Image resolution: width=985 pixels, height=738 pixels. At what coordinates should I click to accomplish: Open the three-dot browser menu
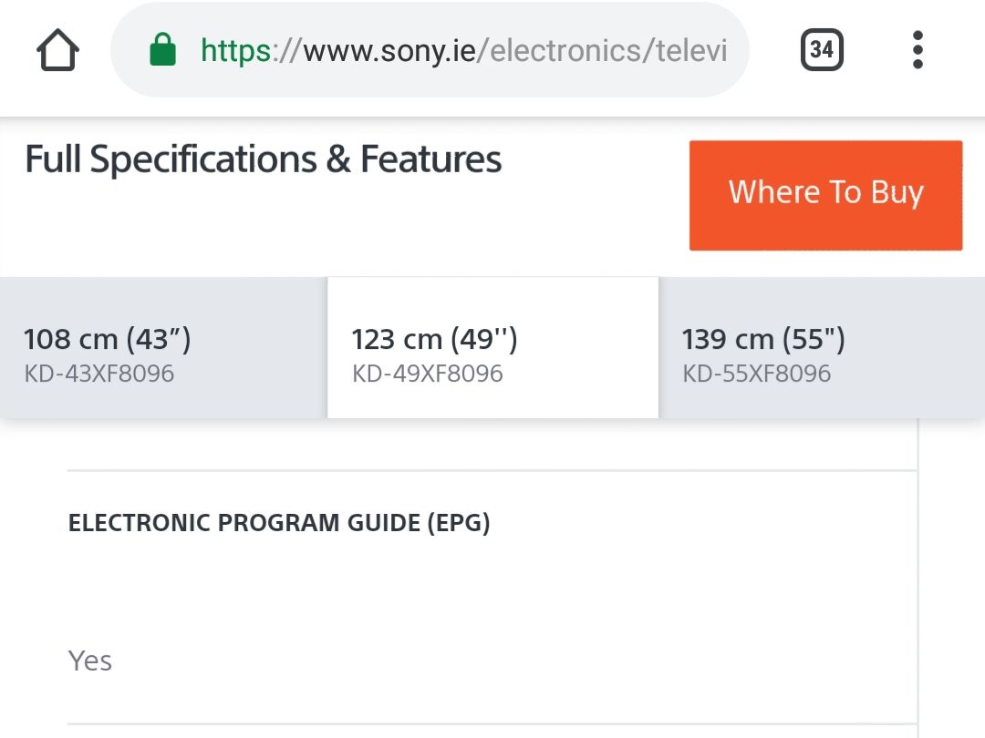(918, 50)
